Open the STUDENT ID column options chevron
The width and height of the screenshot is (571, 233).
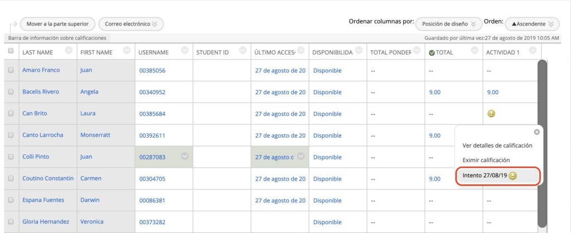(243, 51)
